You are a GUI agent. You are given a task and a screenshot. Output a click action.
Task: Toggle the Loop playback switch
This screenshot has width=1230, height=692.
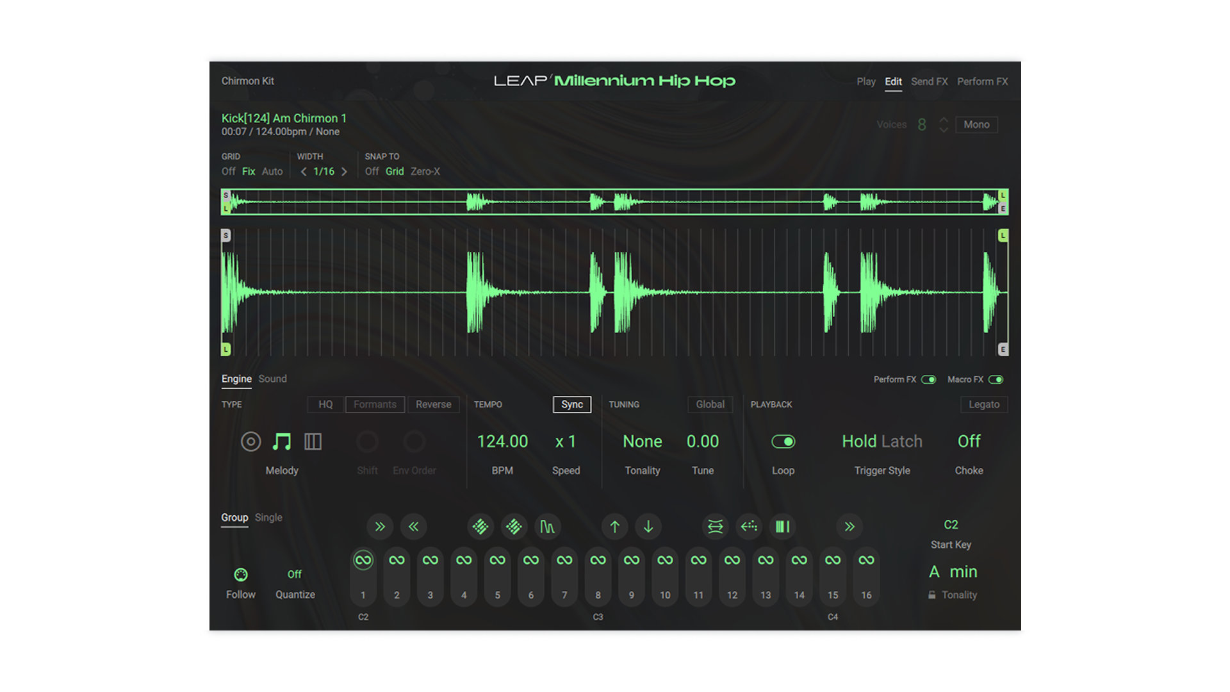[783, 441]
